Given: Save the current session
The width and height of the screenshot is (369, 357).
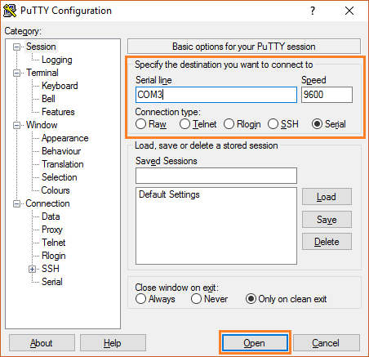Looking at the screenshot, I should tap(327, 219).
